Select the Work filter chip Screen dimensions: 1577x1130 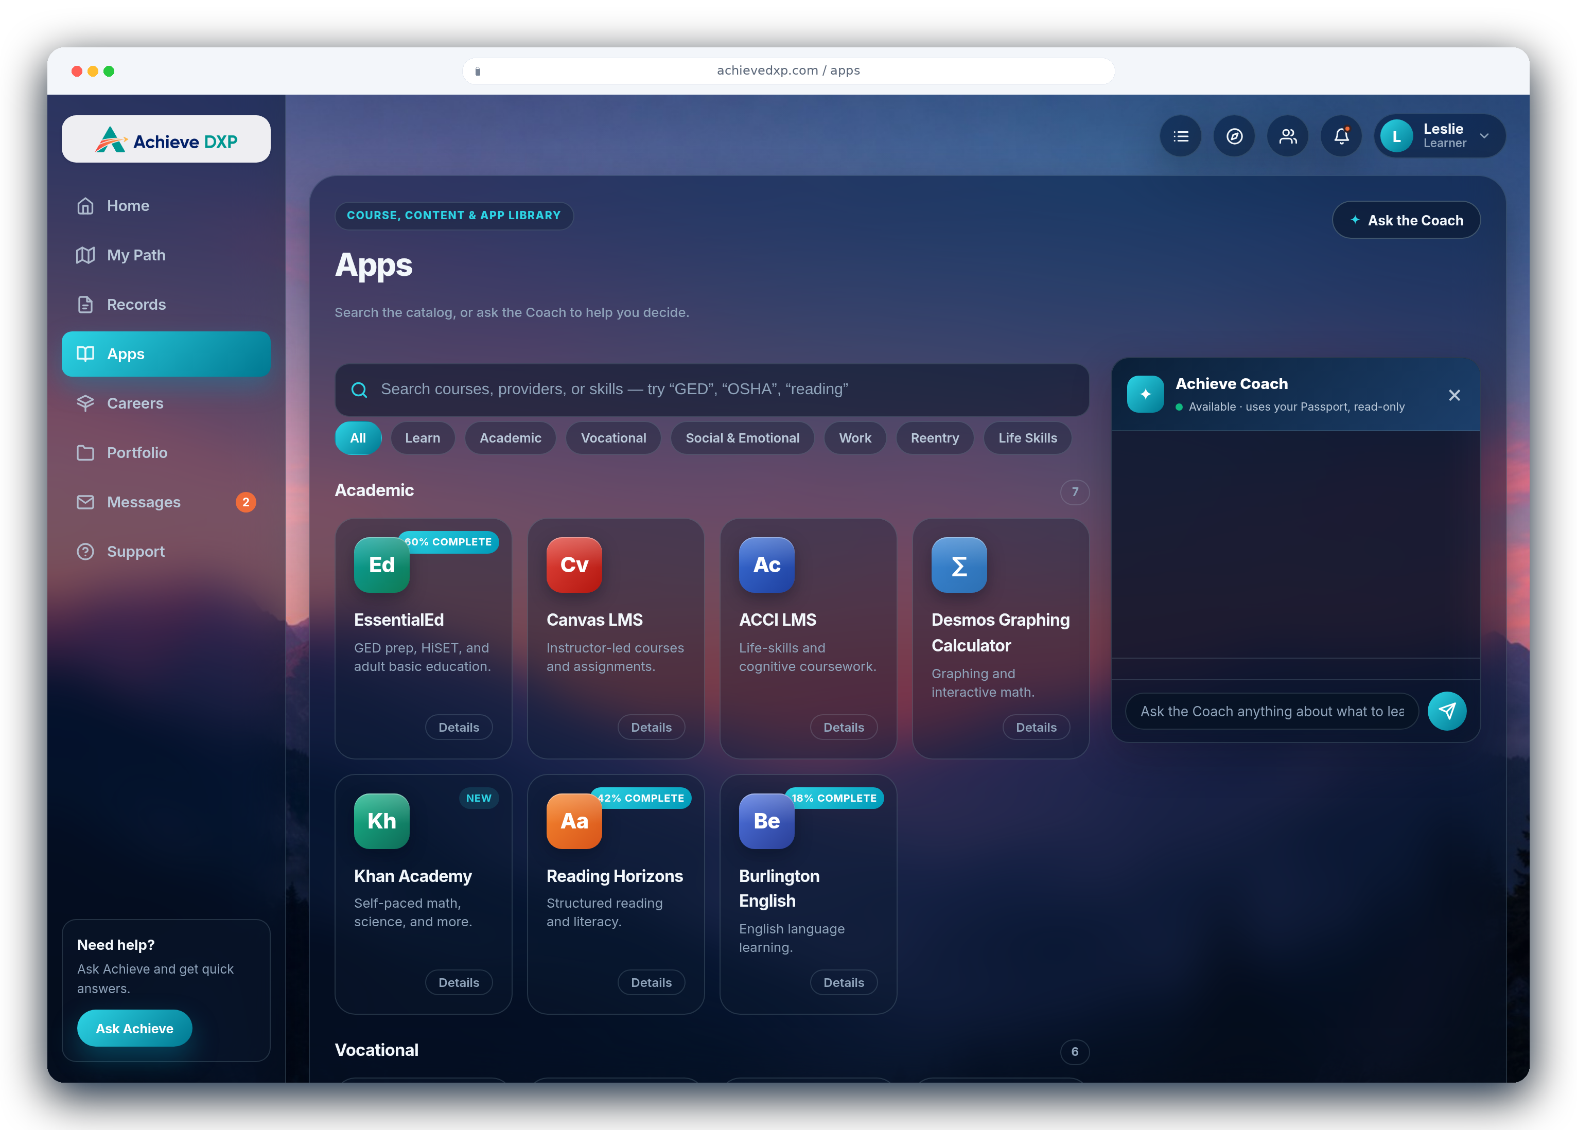[855, 438]
